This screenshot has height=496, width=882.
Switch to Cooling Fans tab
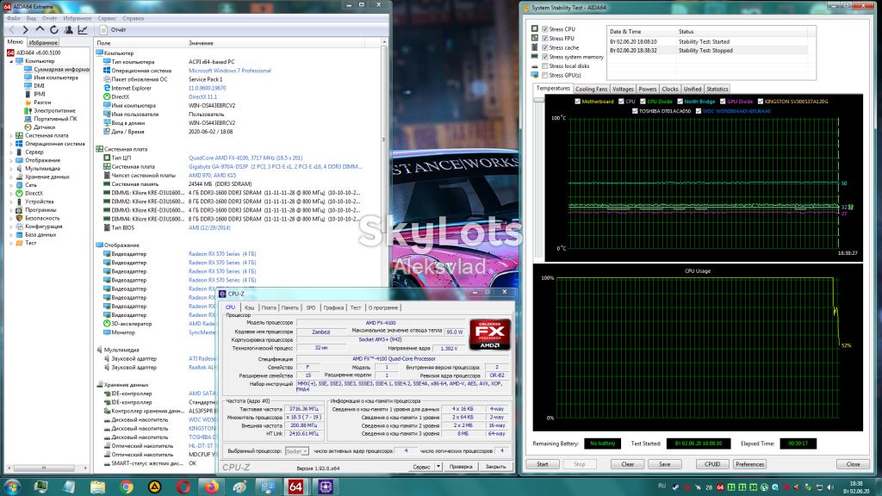tap(591, 89)
